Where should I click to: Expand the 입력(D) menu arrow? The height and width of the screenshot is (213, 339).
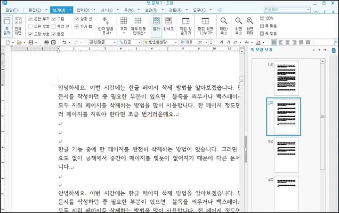click(94, 10)
